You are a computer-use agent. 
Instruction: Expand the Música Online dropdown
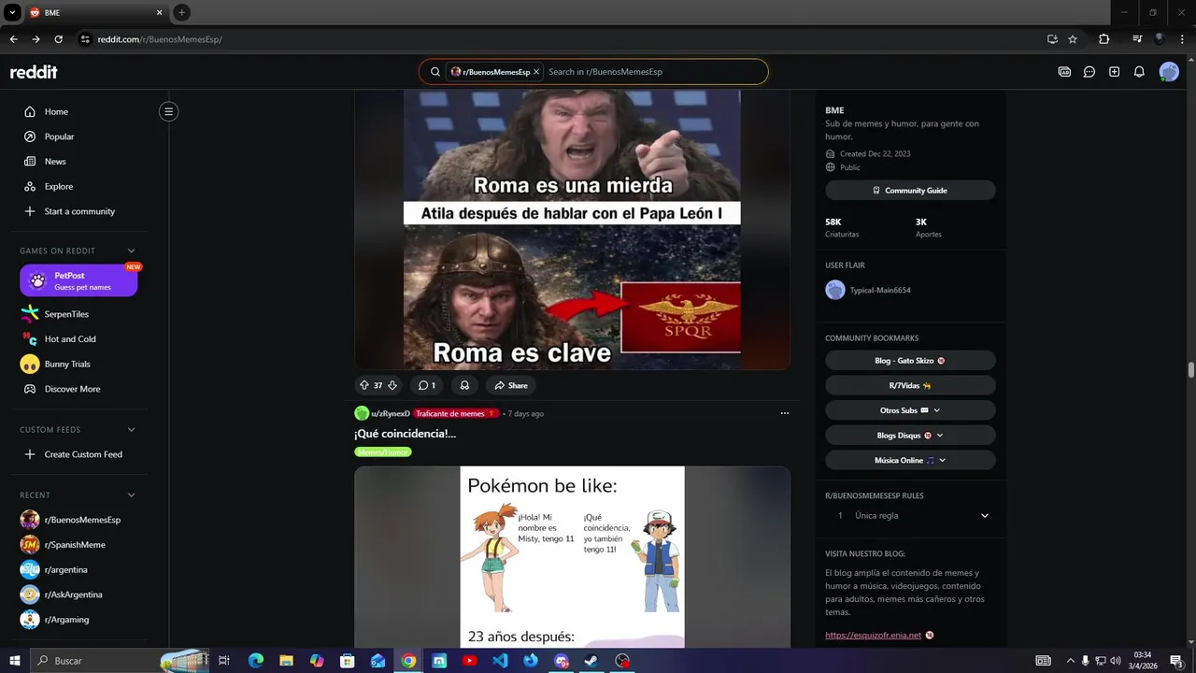coord(910,460)
